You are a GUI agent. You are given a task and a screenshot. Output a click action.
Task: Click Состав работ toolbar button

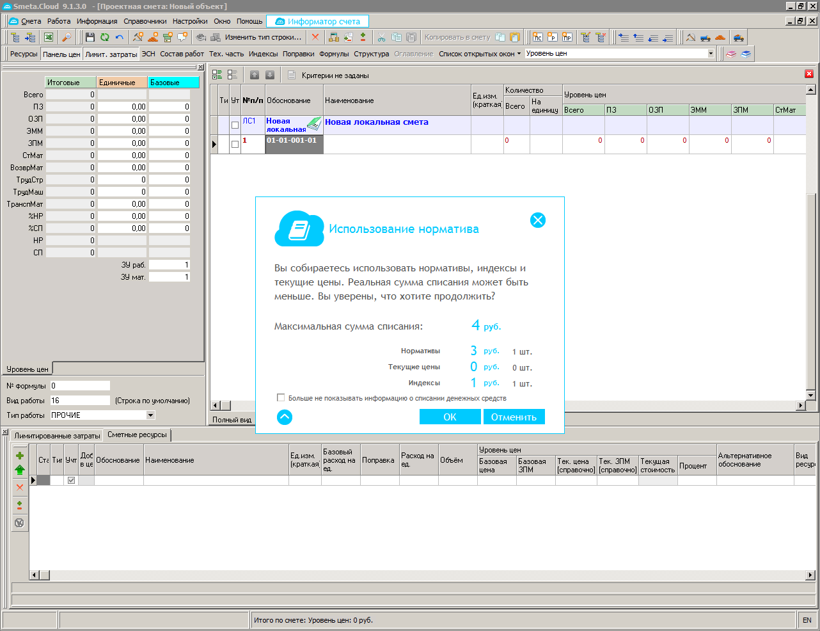(182, 54)
